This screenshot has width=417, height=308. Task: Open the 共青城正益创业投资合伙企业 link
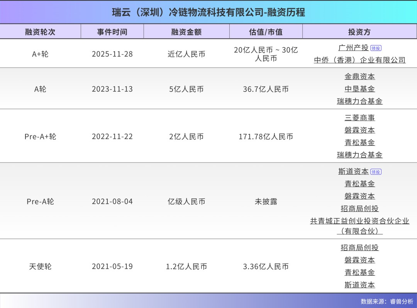(360, 221)
